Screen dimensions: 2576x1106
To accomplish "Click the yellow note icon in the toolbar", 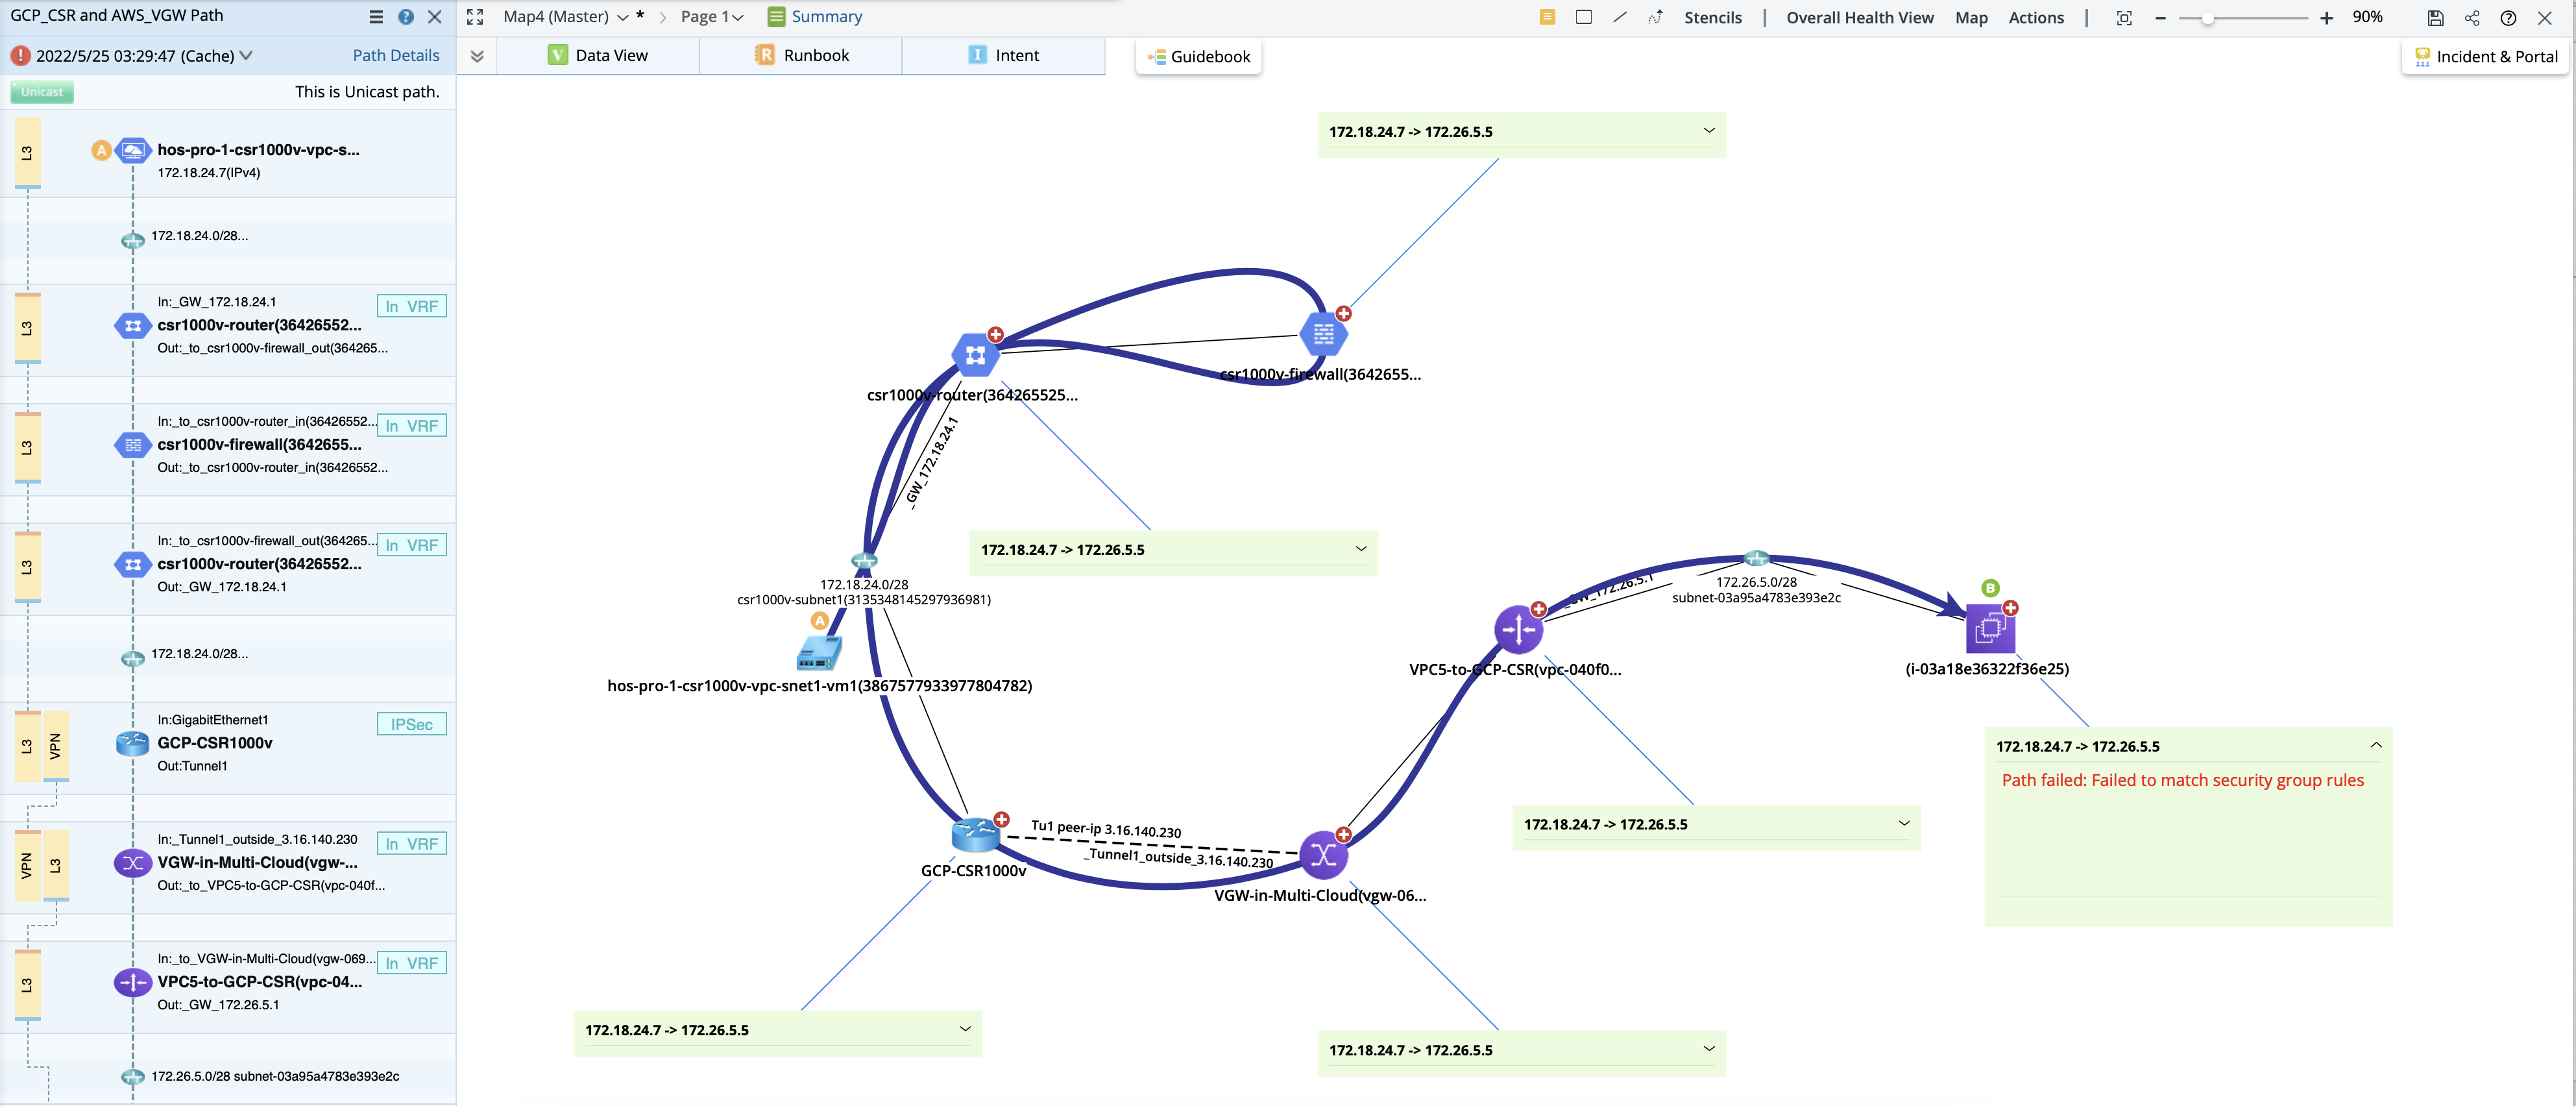I will pyautogui.click(x=1547, y=17).
